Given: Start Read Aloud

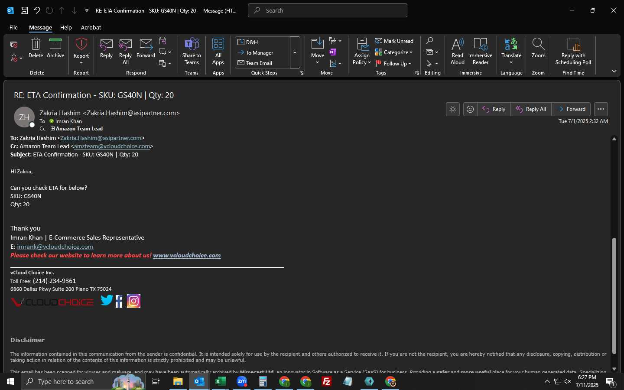Looking at the screenshot, I should pyautogui.click(x=458, y=51).
